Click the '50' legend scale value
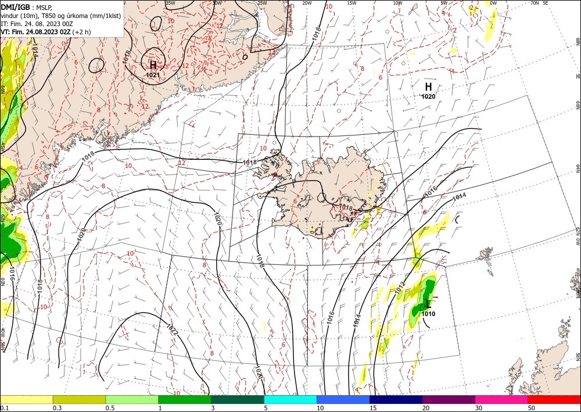This screenshot has height=412, width=581. click(x=532, y=408)
